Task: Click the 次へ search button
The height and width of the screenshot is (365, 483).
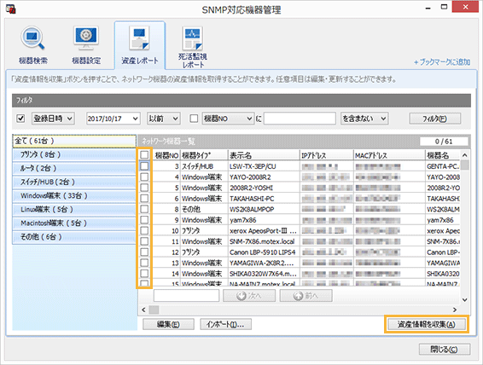Action: 249,296
